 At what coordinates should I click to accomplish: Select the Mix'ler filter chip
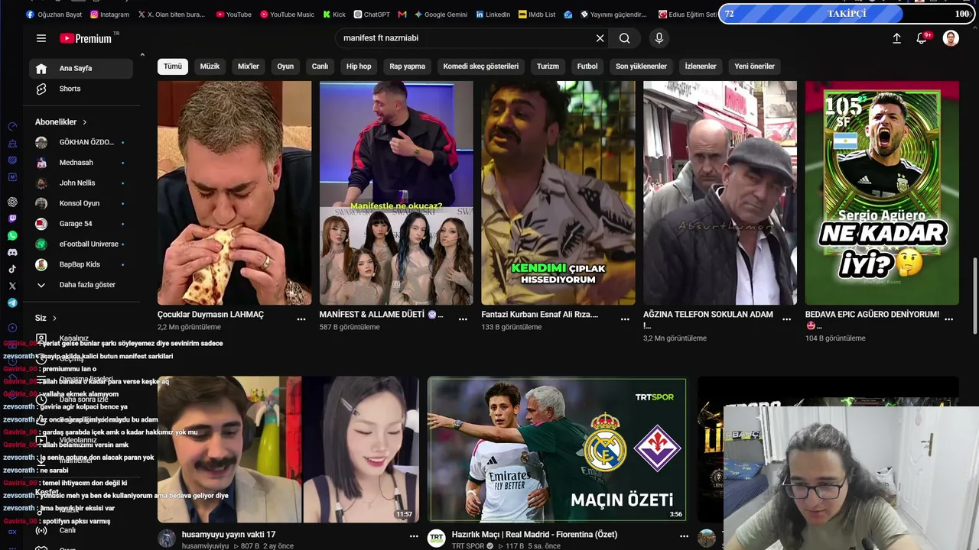(249, 66)
